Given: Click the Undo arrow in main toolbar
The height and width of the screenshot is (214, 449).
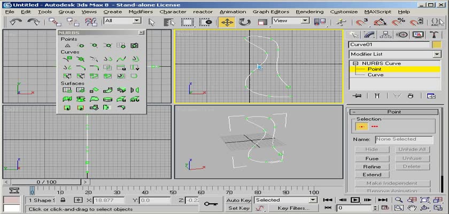Looking at the screenshot, I should 16,22.
